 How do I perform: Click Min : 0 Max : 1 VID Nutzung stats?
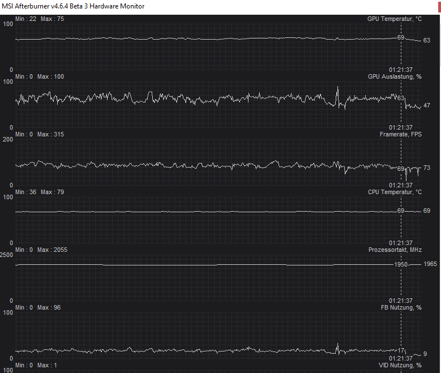coord(36,365)
